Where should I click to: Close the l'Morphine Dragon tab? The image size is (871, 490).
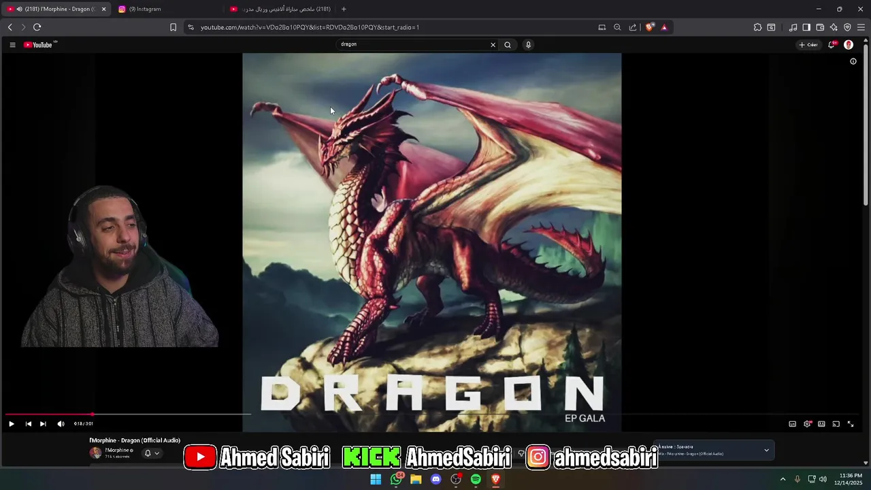point(104,9)
